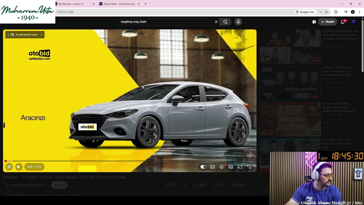Click the 0:00 / 10:54 time display

point(34,167)
